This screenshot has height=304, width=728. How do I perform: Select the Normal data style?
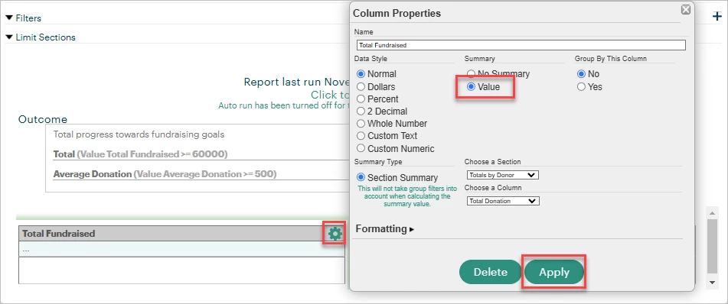point(361,74)
